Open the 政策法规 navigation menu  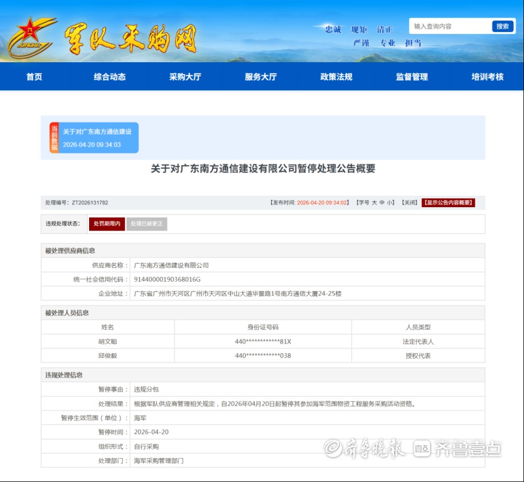click(x=337, y=77)
